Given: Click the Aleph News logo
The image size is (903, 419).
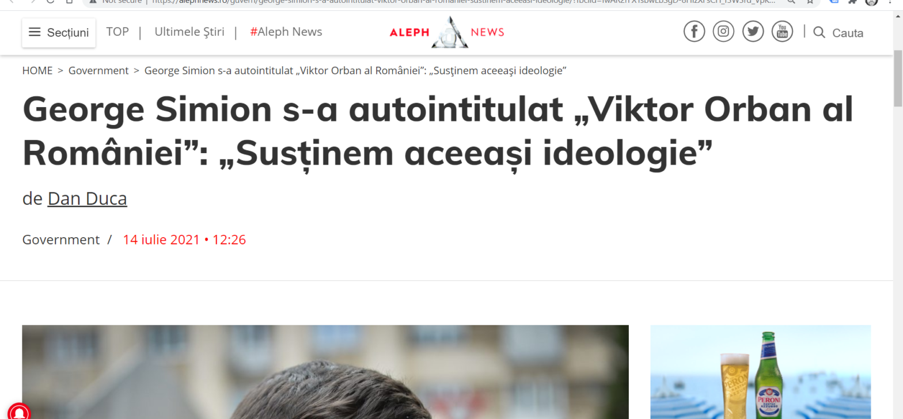Looking at the screenshot, I should 447,32.
